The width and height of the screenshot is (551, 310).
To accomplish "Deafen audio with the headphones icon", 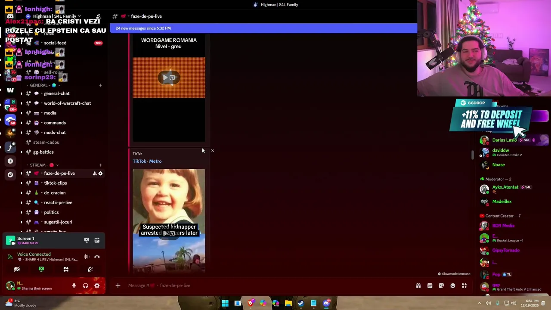I will 85,285.
